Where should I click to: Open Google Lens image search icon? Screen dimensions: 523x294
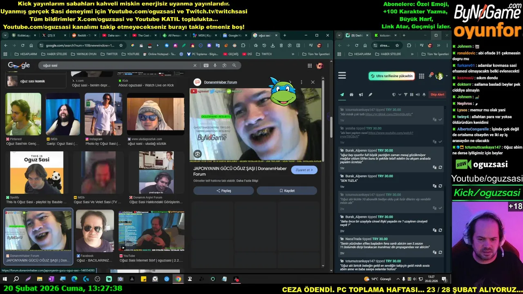224,65
